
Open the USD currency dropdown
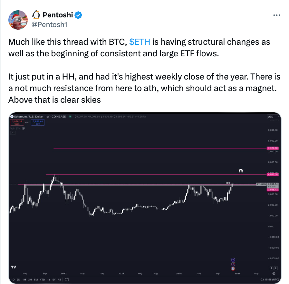point(272,117)
